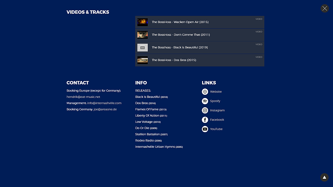Click the YouTube icon
This screenshot has width=333, height=187.
point(205,129)
